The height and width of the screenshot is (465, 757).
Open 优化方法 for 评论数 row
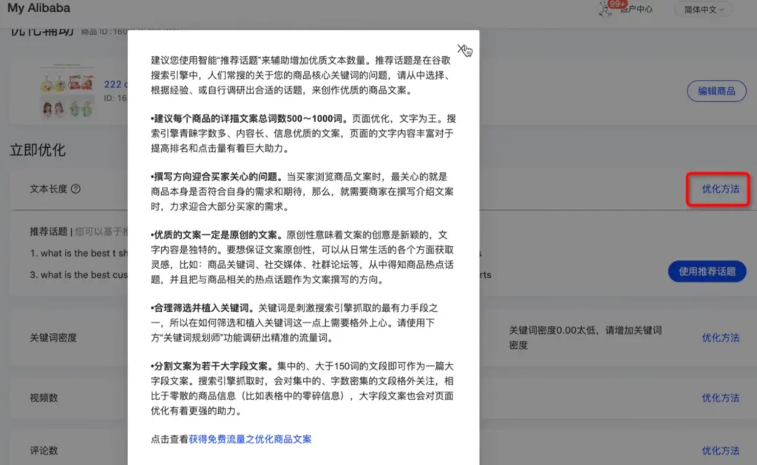coord(720,450)
